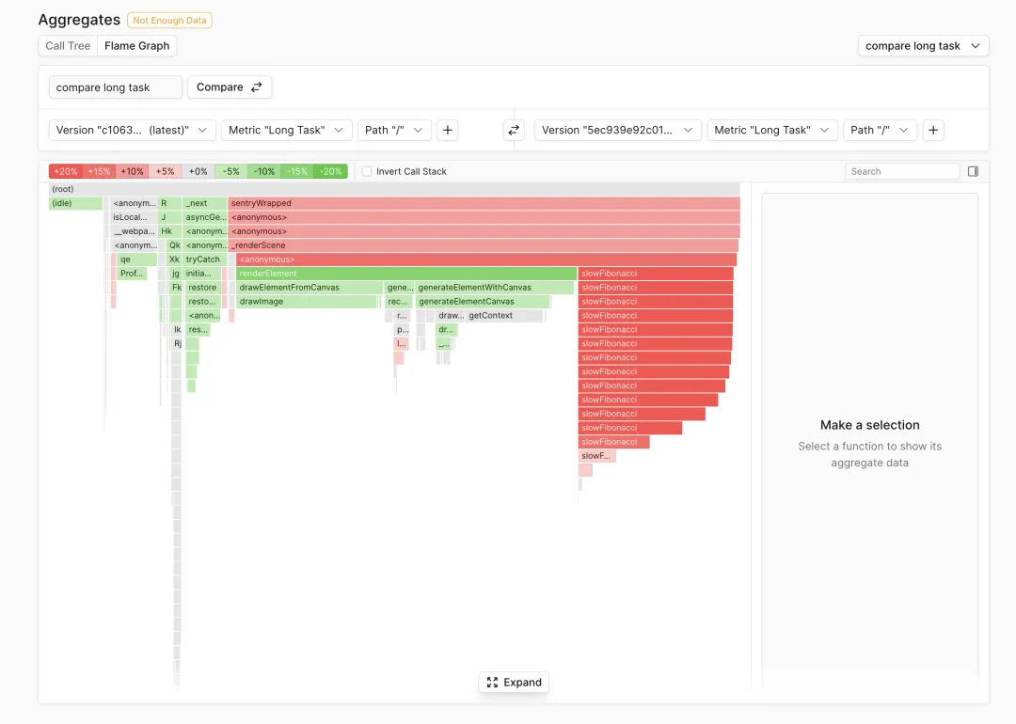Click the Aggregates heading text

(79, 20)
